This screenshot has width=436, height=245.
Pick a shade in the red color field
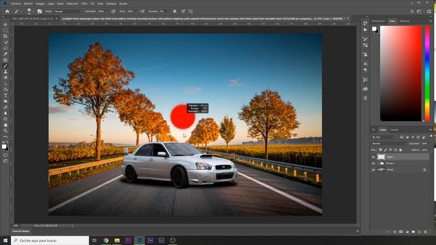(x=401, y=73)
